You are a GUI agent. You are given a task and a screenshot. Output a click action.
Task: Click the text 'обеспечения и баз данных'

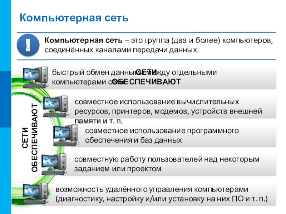point(133,140)
